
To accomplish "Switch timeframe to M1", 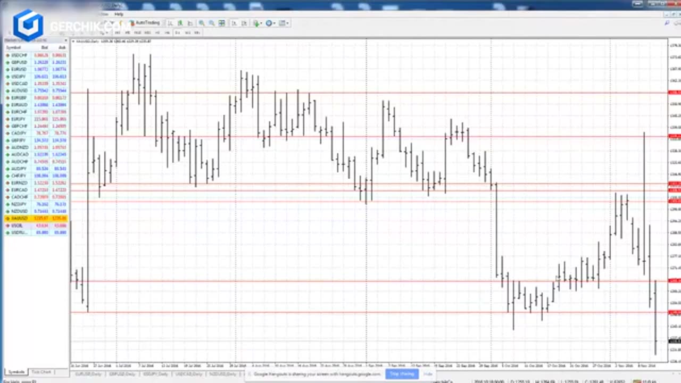I will point(117,32).
